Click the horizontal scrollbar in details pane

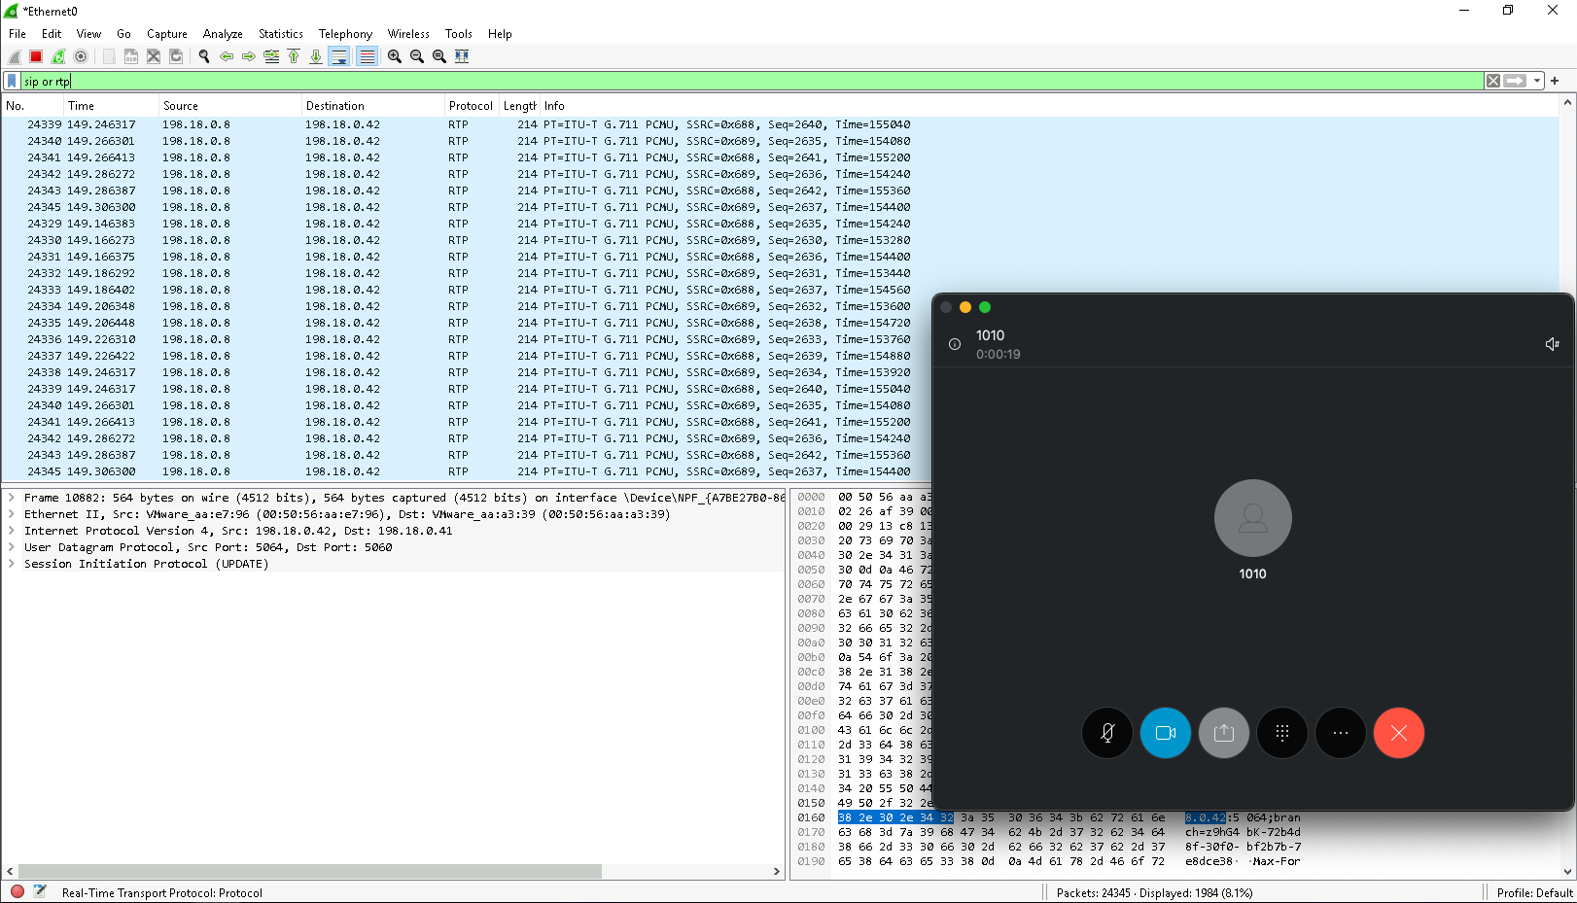click(x=309, y=871)
